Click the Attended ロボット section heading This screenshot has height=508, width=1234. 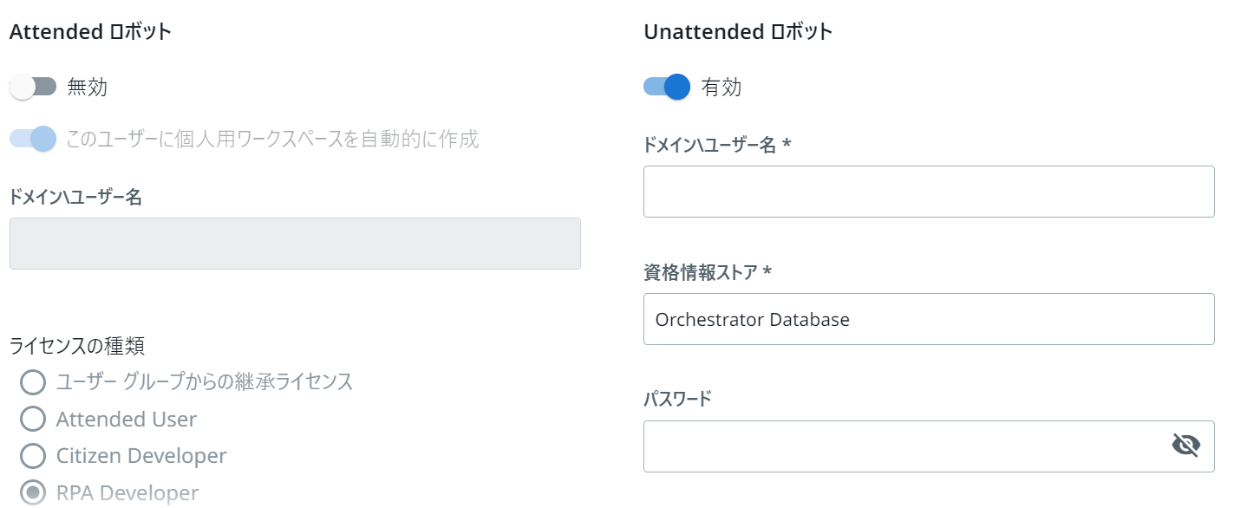(x=90, y=32)
